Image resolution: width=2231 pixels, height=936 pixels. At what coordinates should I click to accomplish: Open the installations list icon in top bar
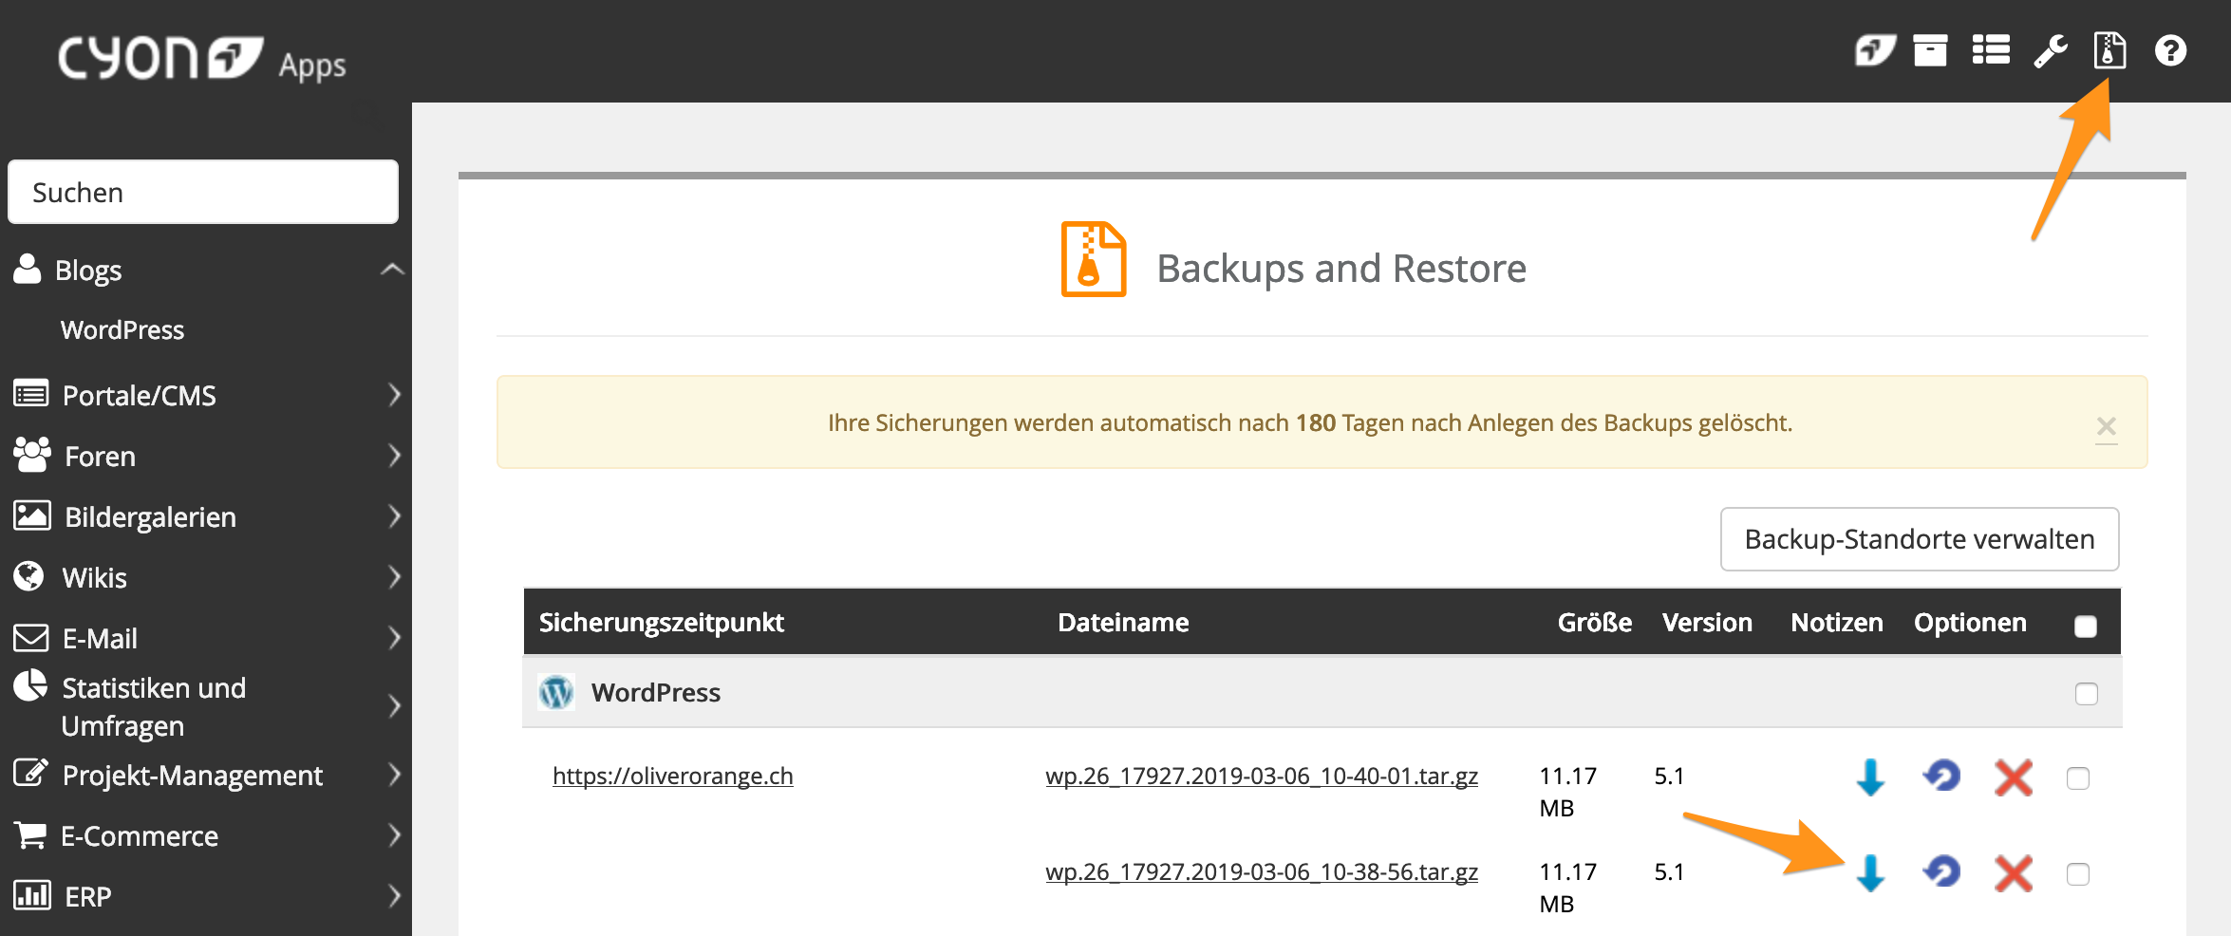(1991, 50)
